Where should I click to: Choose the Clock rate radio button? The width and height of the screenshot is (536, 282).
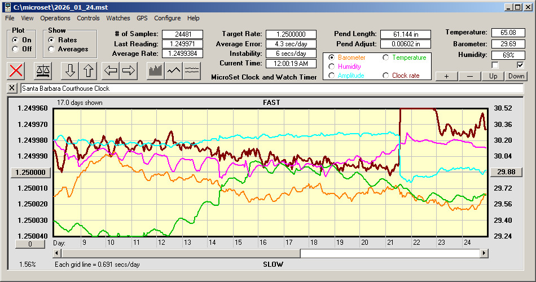coord(386,76)
